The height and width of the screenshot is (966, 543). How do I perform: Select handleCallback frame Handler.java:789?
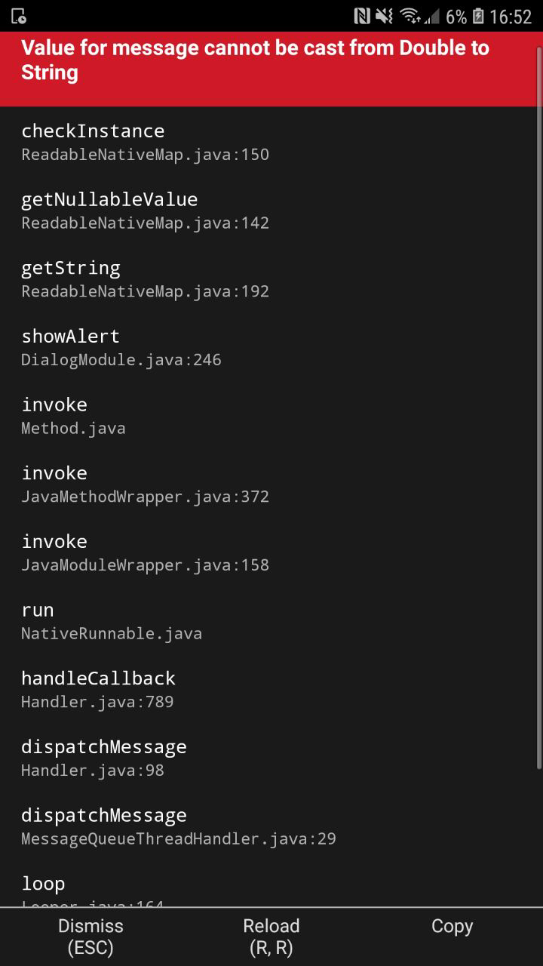pos(271,690)
